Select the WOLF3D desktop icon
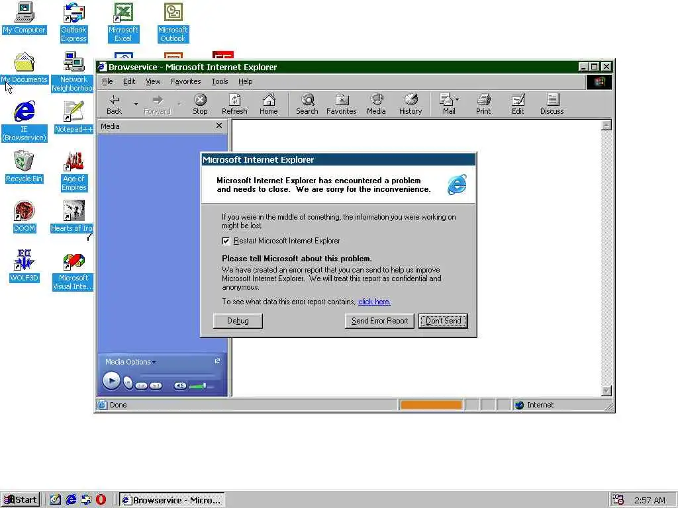678x508 pixels. point(24,266)
